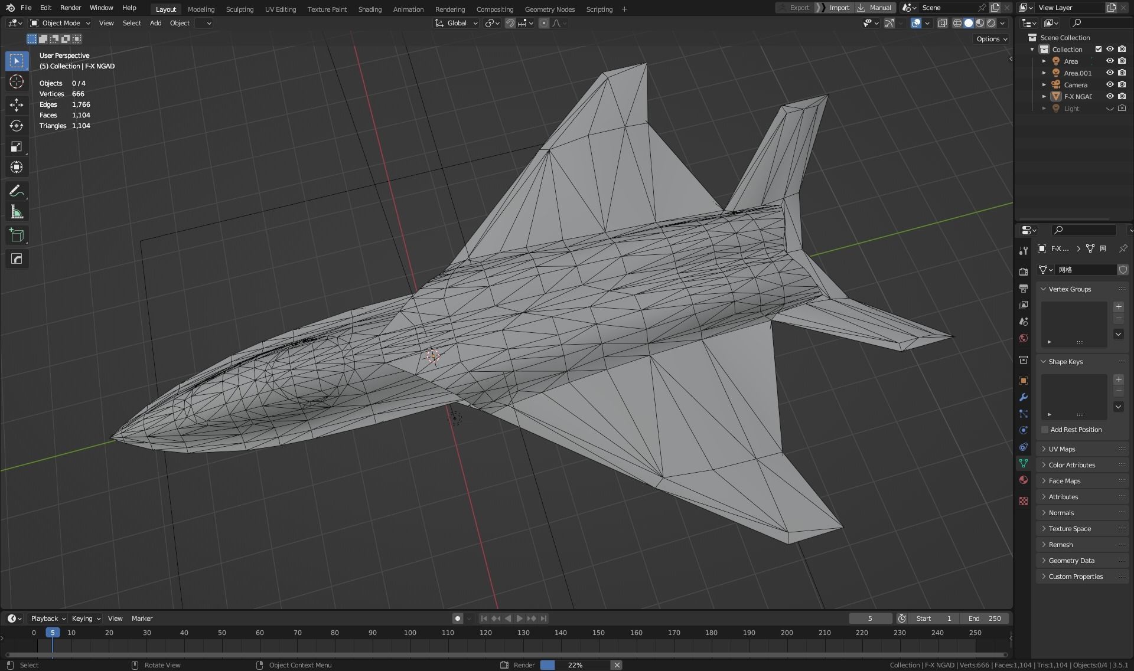Activate the Transform tool
The image size is (1134, 671).
click(17, 168)
